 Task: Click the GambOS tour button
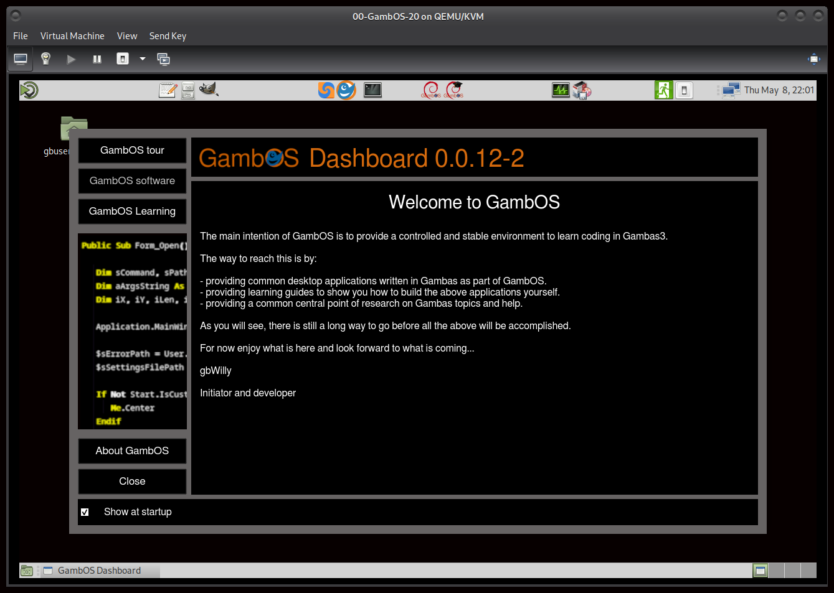pos(132,151)
